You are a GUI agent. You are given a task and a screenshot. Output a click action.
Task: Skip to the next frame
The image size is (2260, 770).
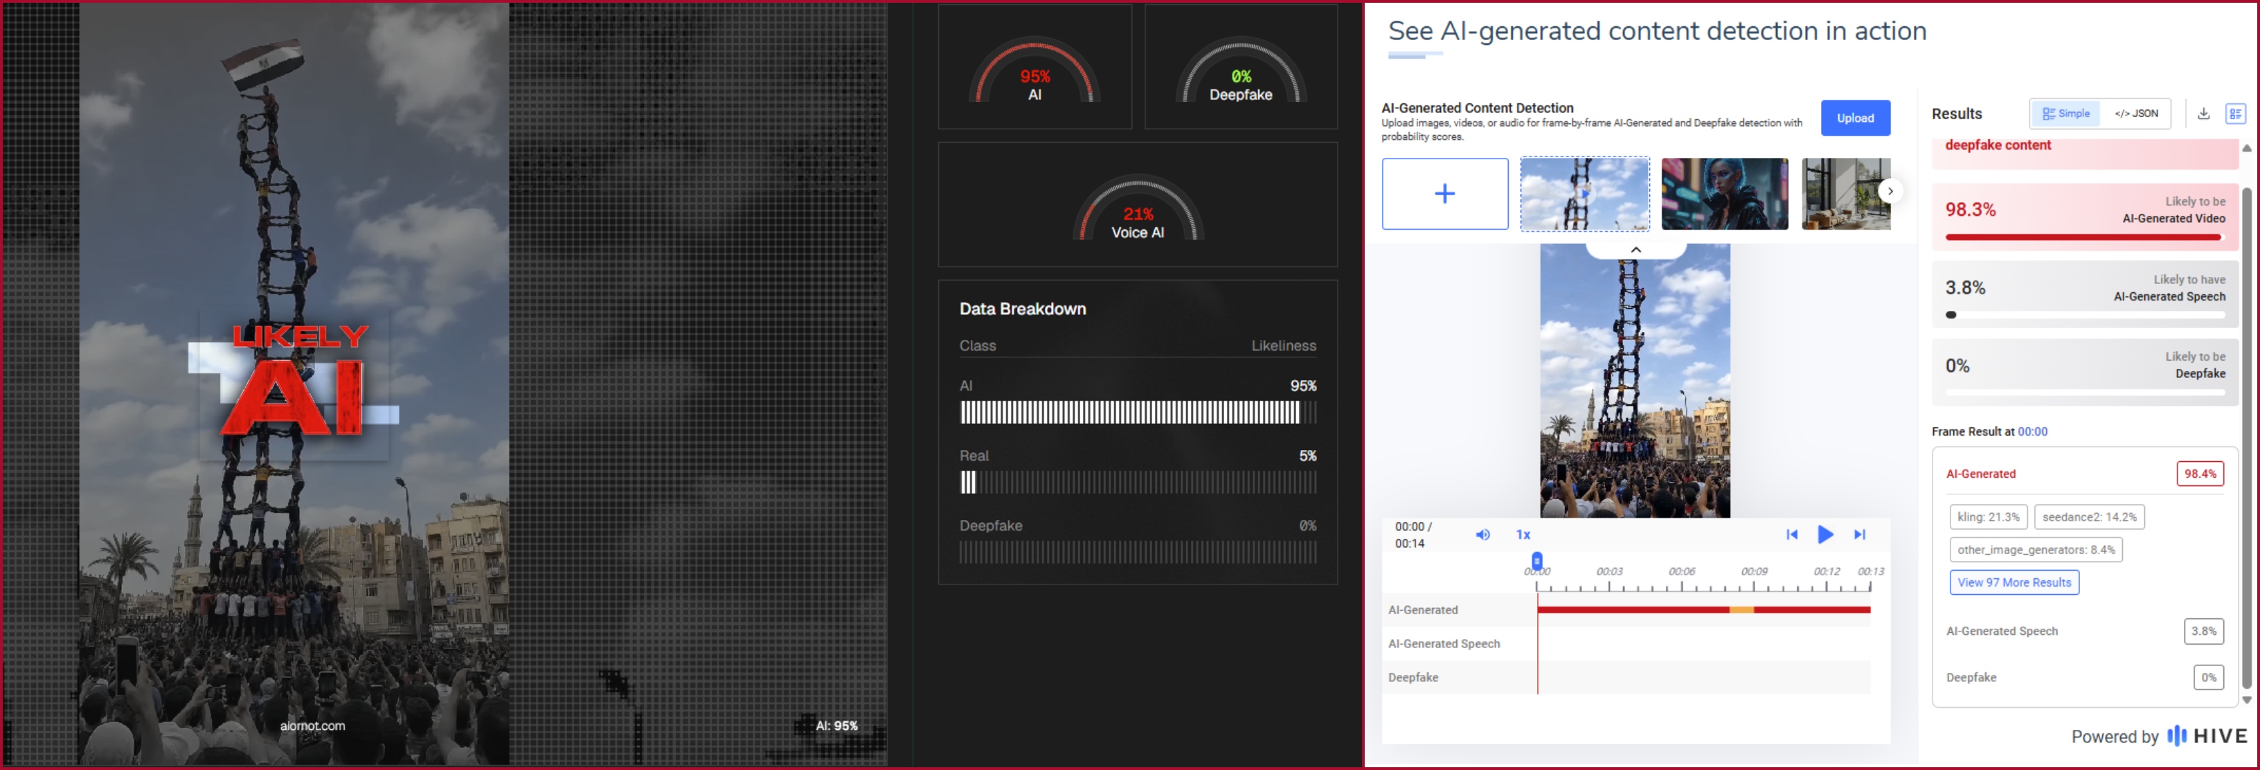(x=1859, y=534)
